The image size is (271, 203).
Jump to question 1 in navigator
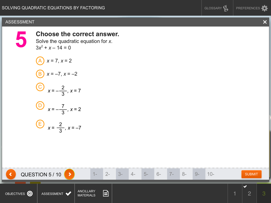click(97, 174)
